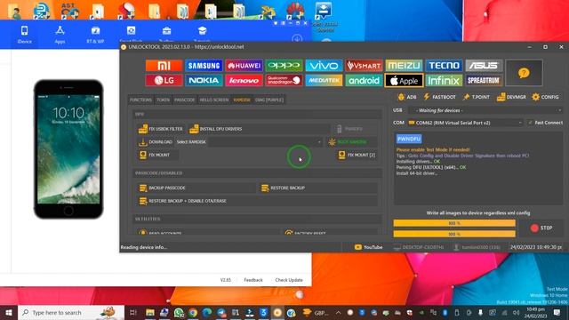Select the Samsung brand logo

[x=204, y=66]
